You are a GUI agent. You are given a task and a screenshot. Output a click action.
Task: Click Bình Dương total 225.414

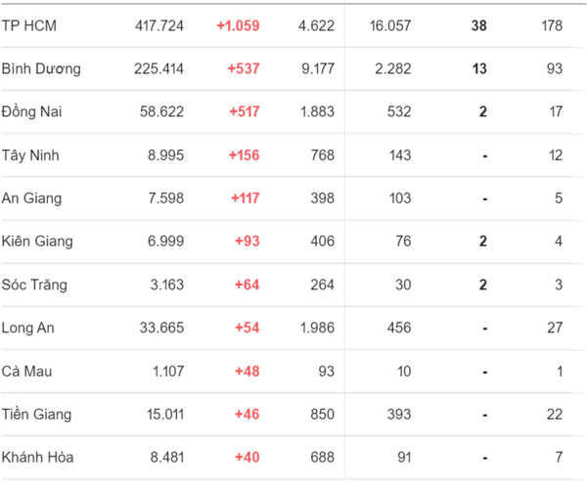click(159, 68)
